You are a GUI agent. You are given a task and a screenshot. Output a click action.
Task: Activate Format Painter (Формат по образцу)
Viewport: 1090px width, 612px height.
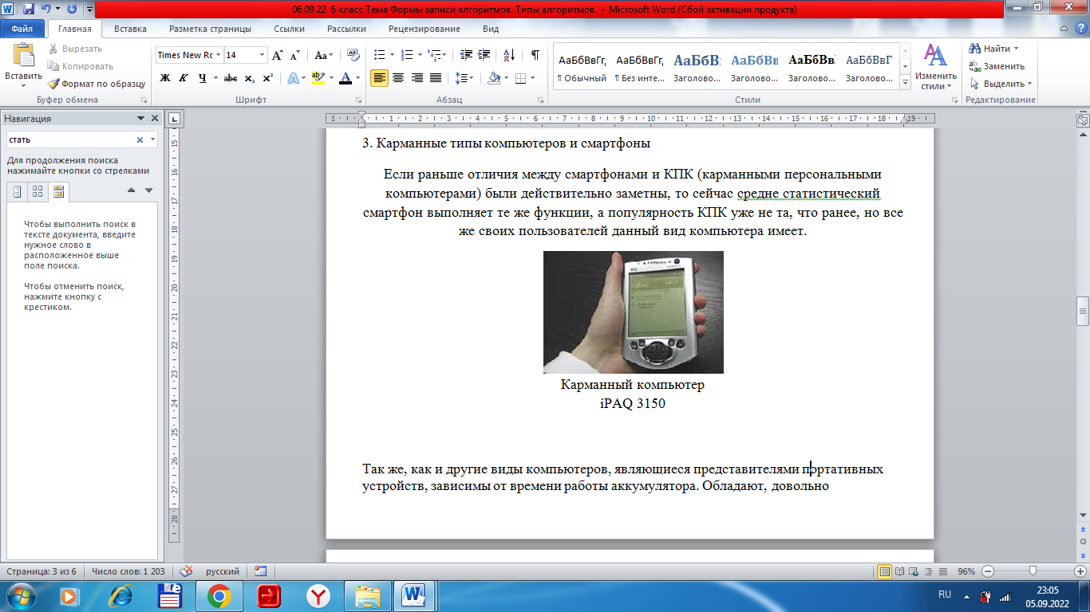(x=96, y=84)
